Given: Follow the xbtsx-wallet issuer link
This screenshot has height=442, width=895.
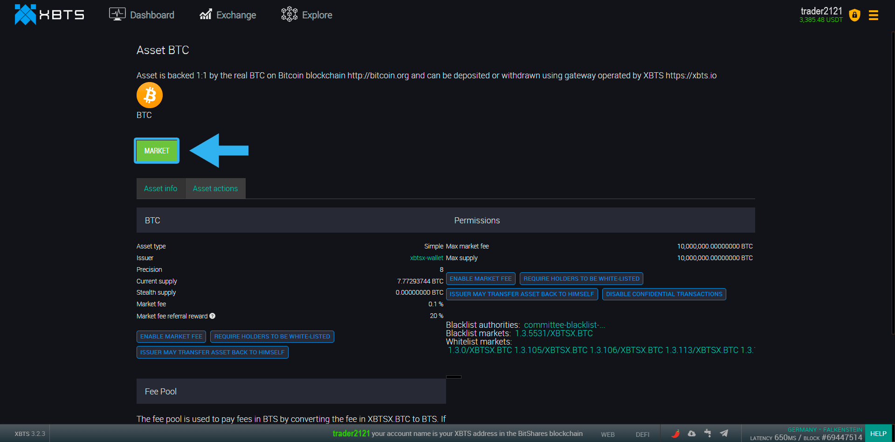Looking at the screenshot, I should tap(426, 258).
